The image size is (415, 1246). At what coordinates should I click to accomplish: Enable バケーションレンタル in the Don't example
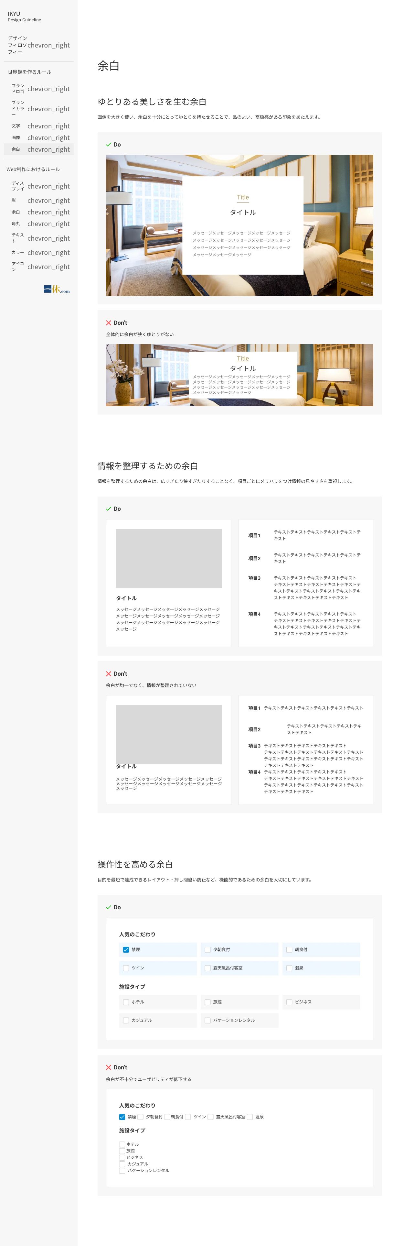tap(122, 1171)
